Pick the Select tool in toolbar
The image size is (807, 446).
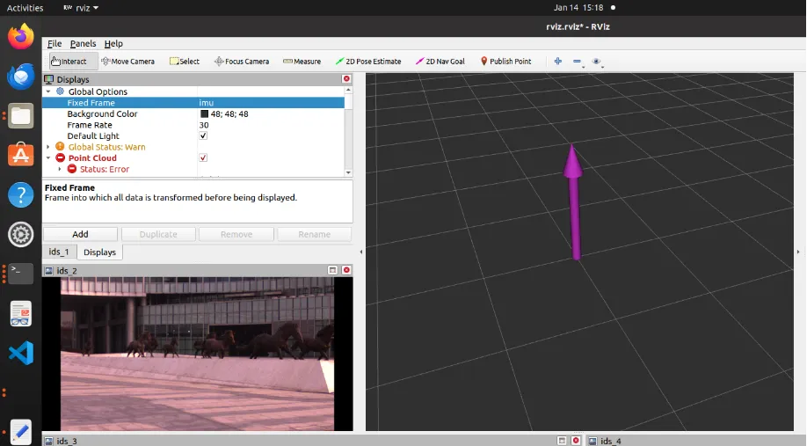coord(185,62)
